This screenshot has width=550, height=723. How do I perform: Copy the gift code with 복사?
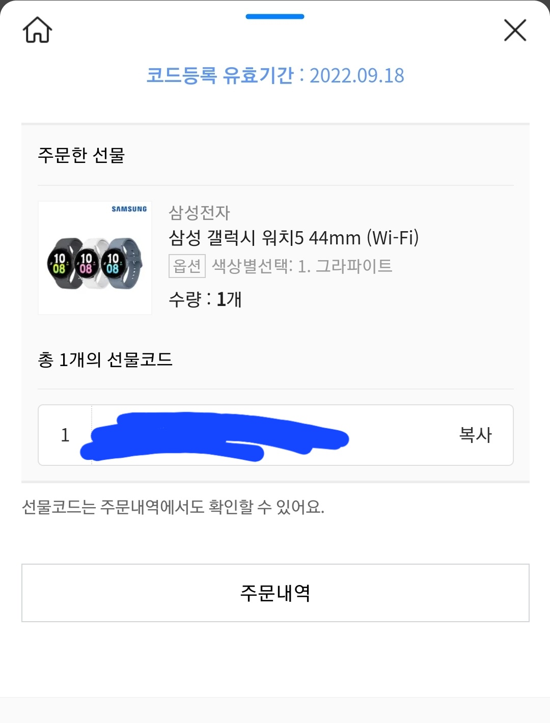[x=475, y=435]
